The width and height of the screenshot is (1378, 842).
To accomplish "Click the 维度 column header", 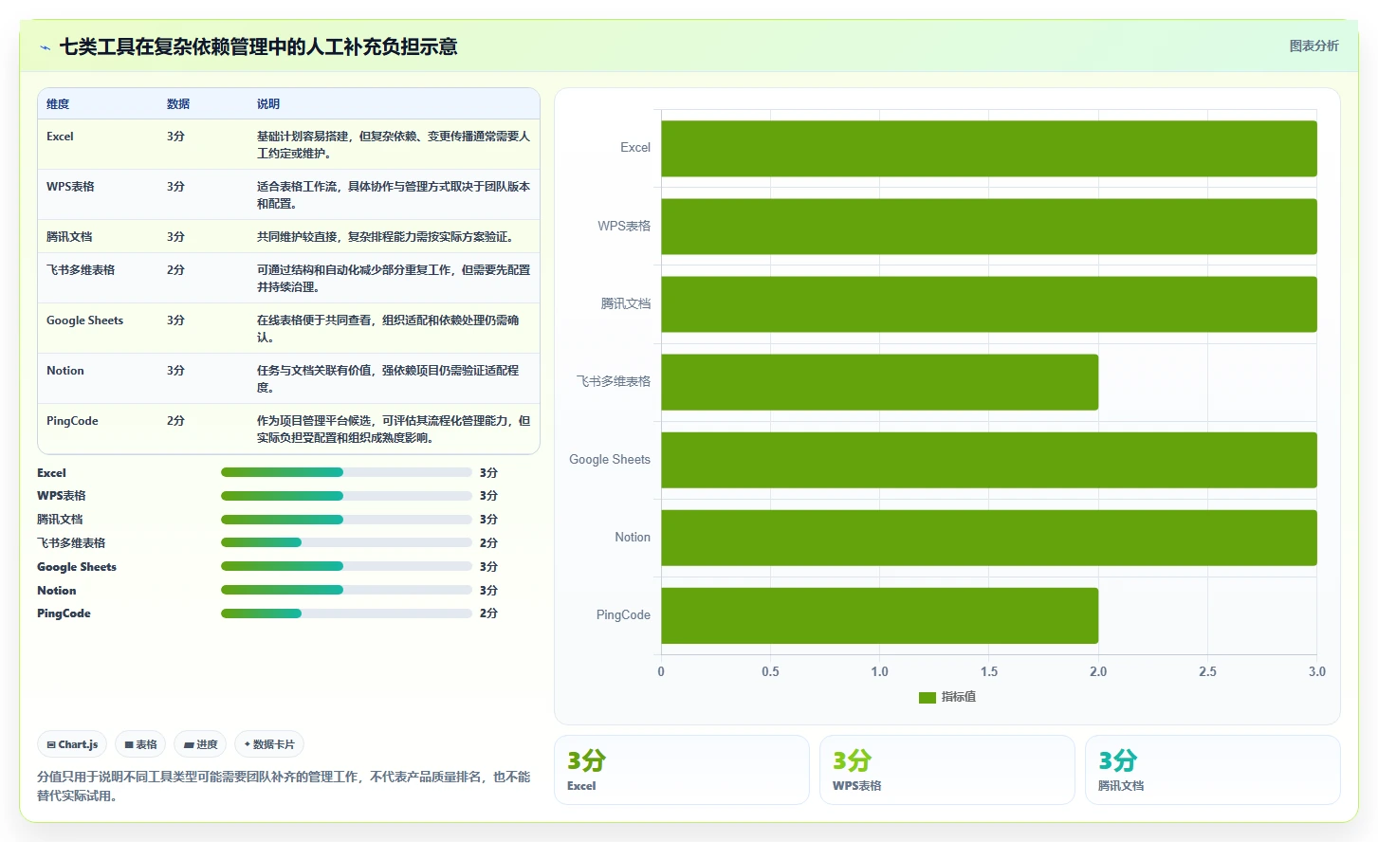I will 58,104.
